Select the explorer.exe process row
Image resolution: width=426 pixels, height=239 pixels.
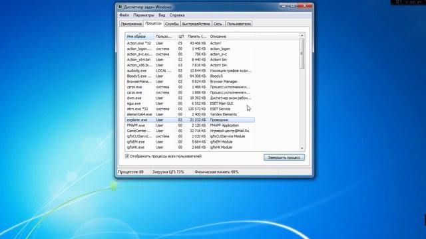tap(190, 119)
